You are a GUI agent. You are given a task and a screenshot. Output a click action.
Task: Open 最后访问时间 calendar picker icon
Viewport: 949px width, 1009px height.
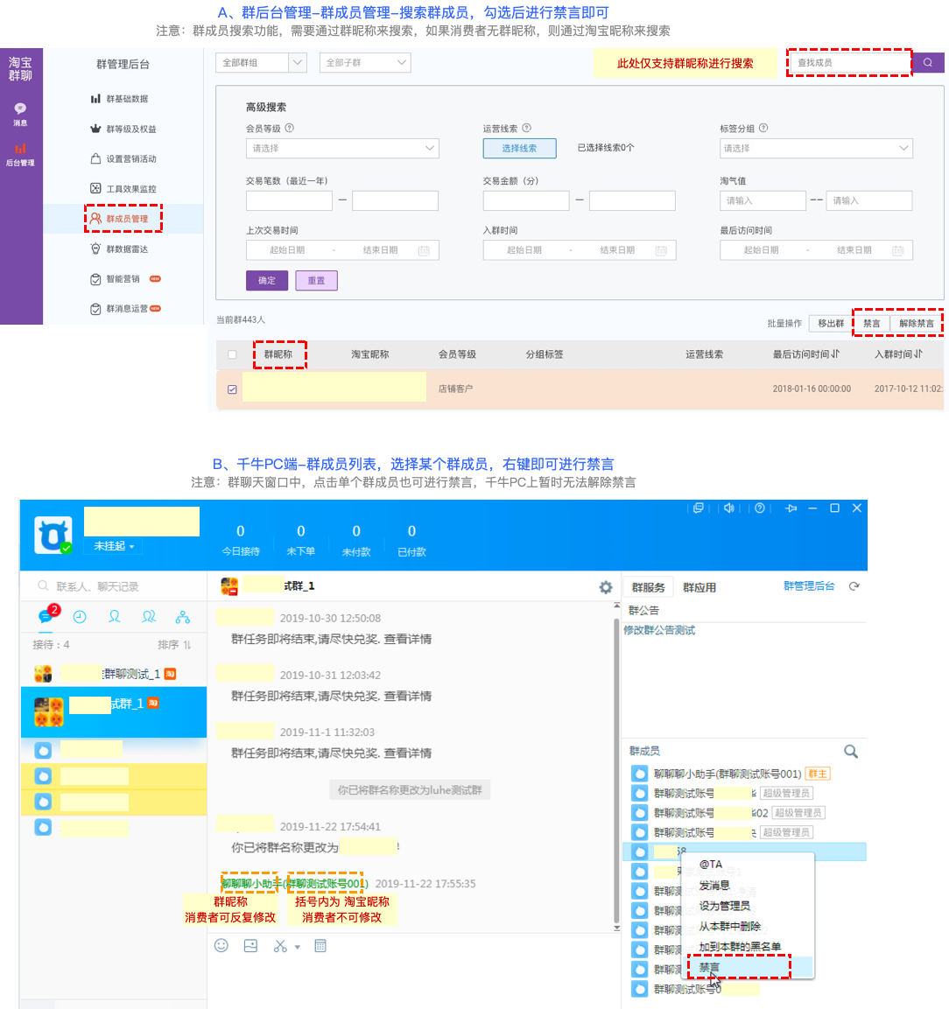[x=898, y=250]
